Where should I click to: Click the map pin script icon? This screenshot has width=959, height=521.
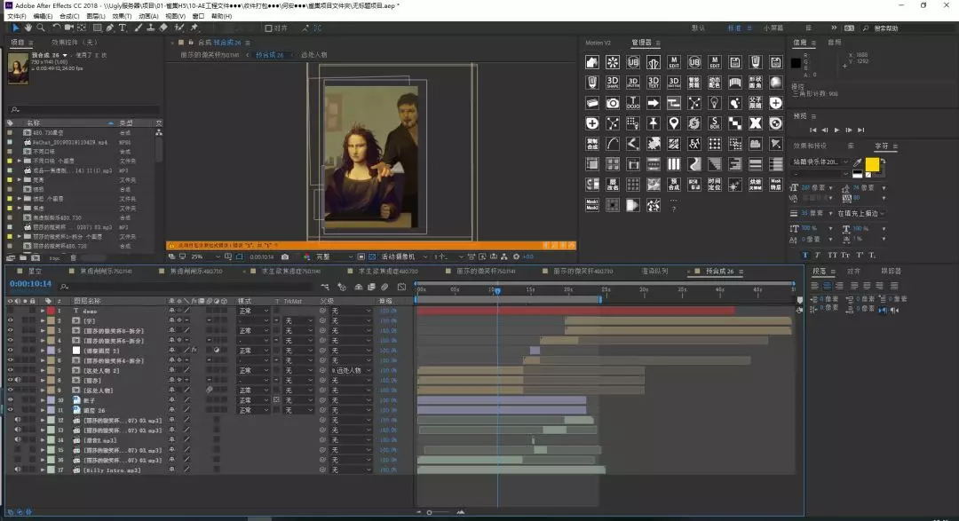[674, 123]
